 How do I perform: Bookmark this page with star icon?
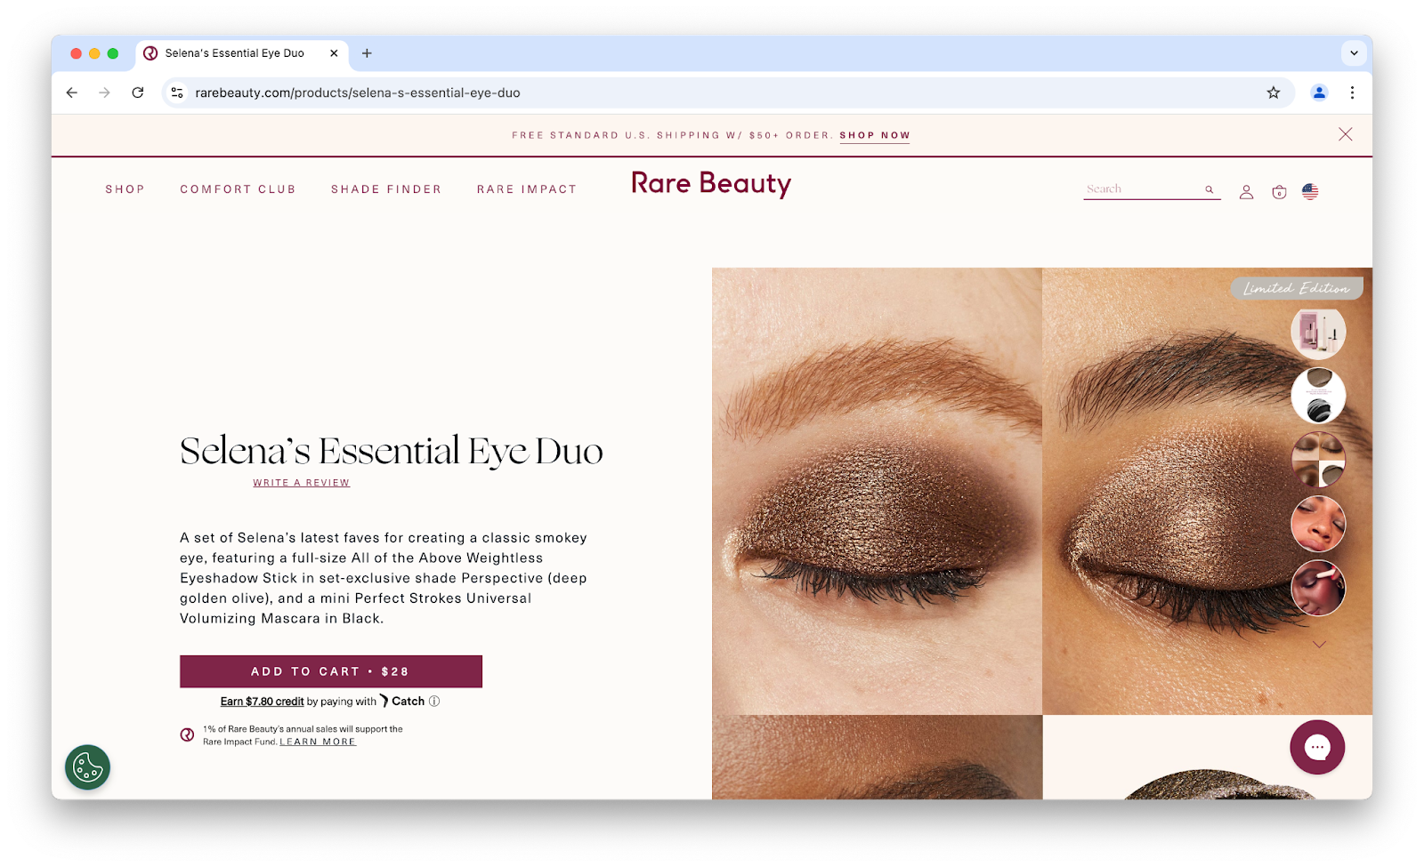coord(1274,92)
